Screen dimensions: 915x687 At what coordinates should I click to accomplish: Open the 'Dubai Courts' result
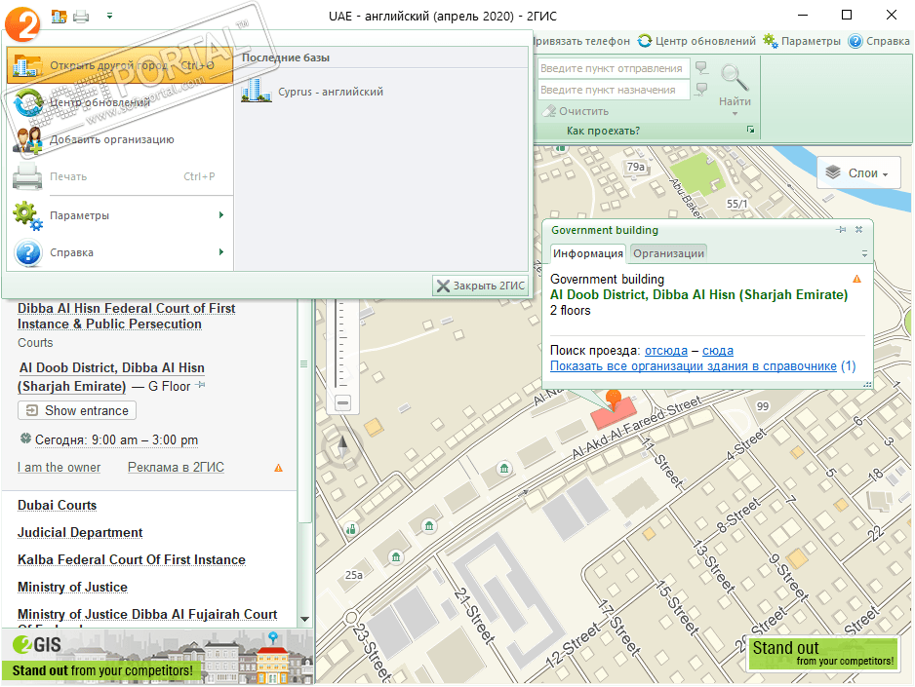[x=58, y=505]
